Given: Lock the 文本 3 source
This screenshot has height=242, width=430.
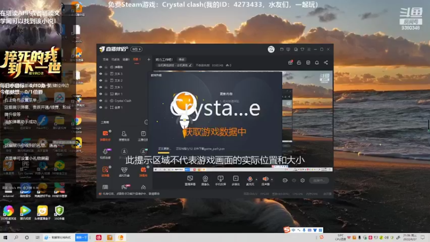Looking at the screenshot, I should coord(106,74).
